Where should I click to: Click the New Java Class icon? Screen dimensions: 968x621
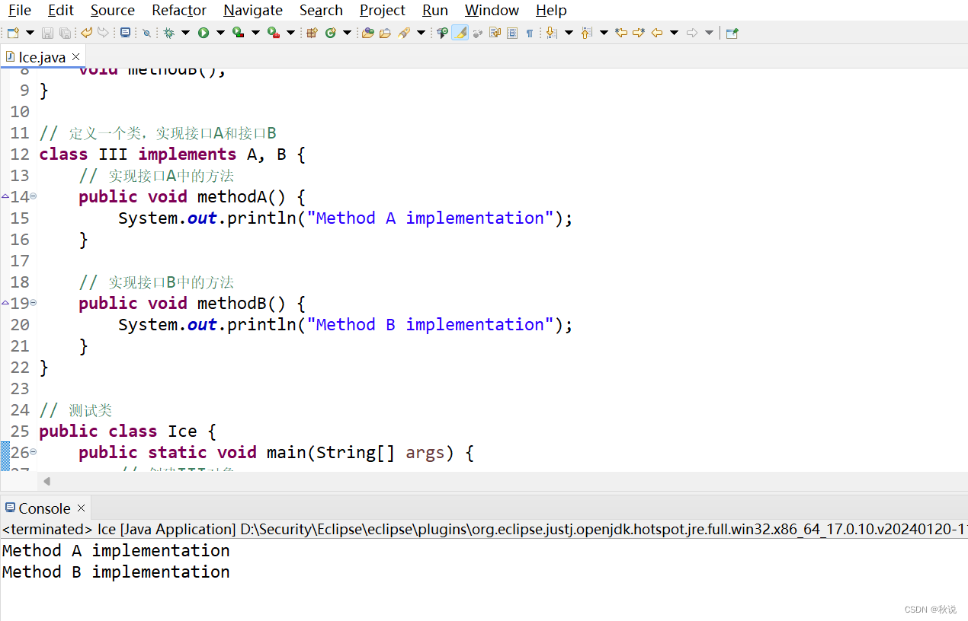(331, 33)
